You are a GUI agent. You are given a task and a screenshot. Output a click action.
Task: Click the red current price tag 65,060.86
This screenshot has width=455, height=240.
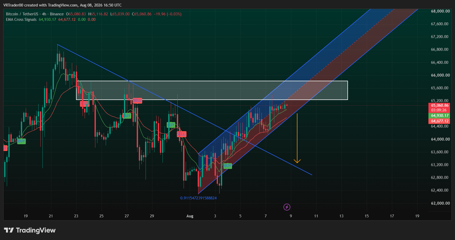[440, 105]
